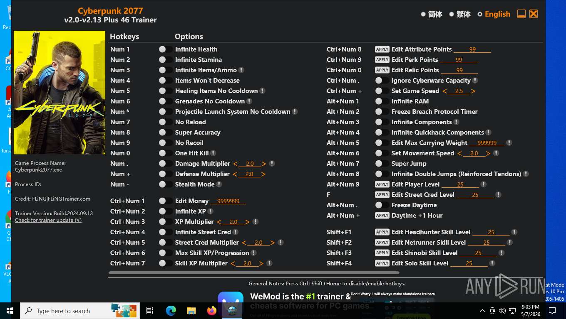Apply Edit Relic Points
This screenshot has height=319, width=566.
click(382, 70)
